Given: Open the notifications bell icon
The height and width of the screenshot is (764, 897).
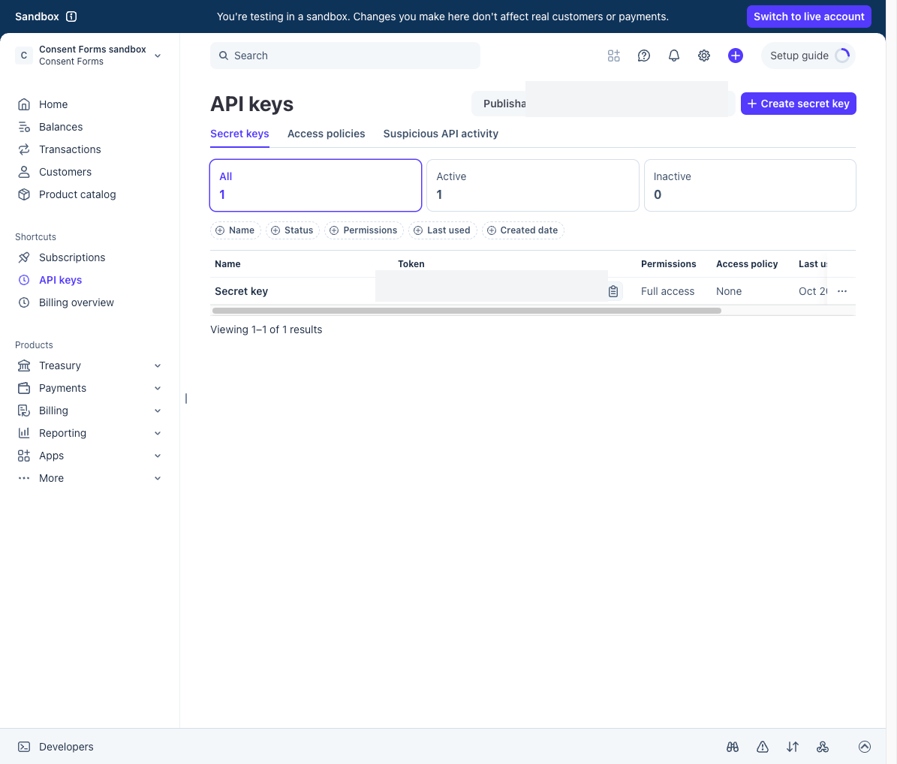Looking at the screenshot, I should 674,56.
